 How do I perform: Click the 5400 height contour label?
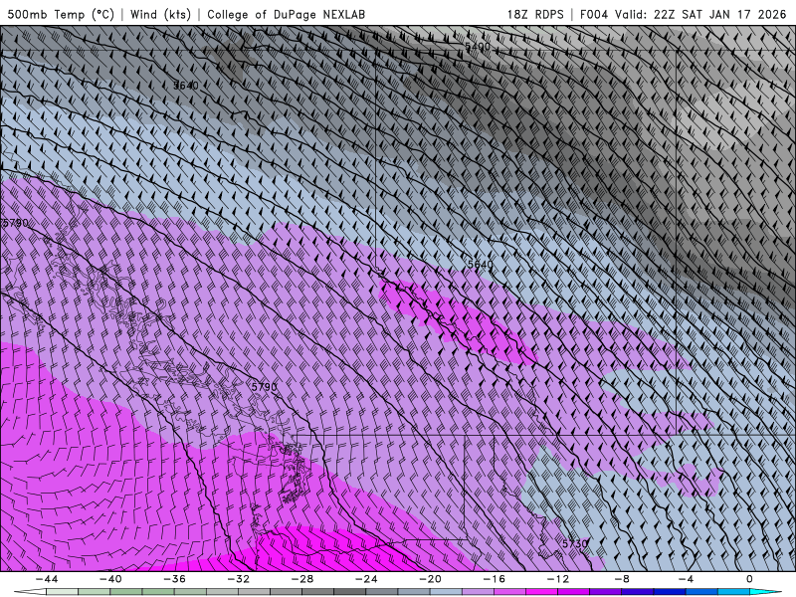pyautogui.click(x=478, y=47)
